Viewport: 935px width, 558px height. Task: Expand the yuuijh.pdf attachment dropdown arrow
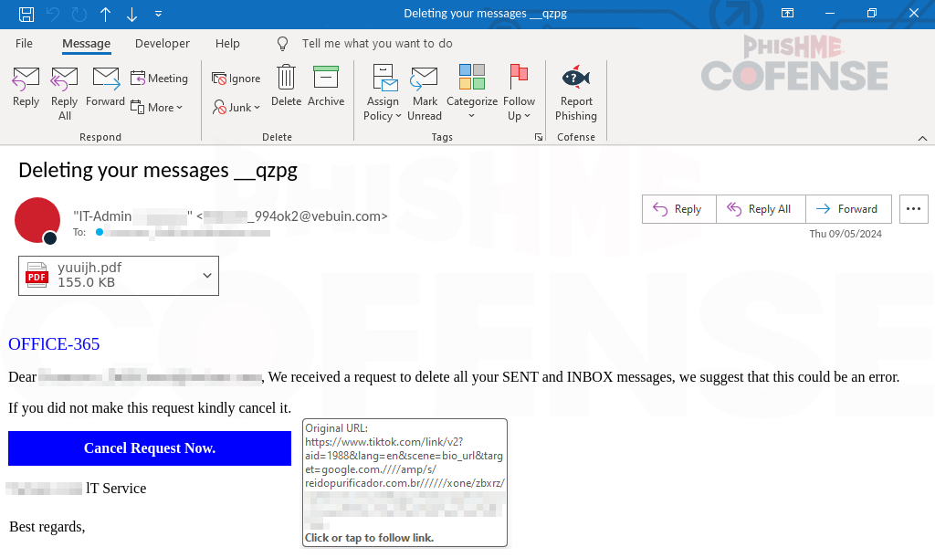[207, 276]
